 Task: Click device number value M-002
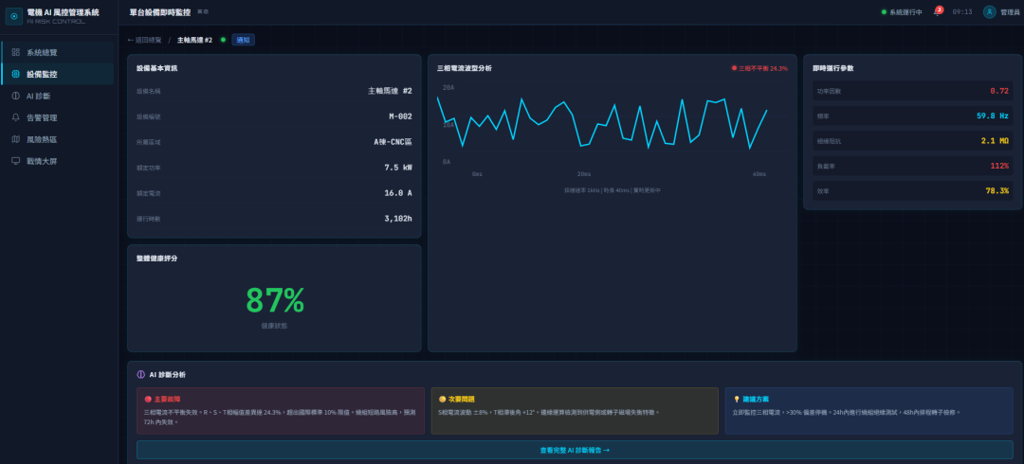[x=400, y=116]
